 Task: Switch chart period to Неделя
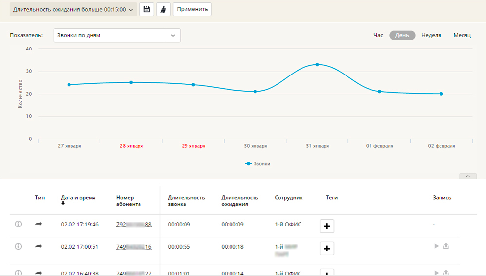pos(431,35)
